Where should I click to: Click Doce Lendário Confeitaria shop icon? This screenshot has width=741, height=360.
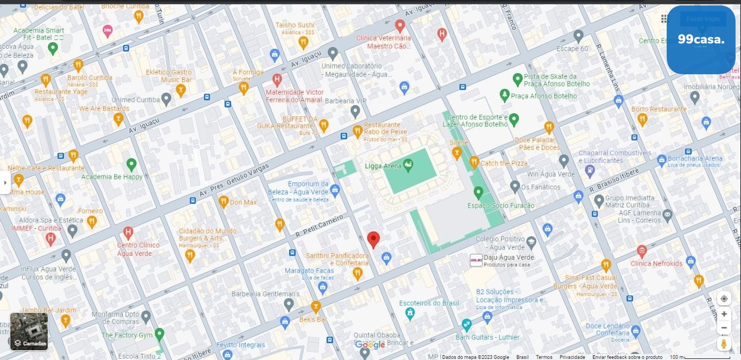point(636,331)
